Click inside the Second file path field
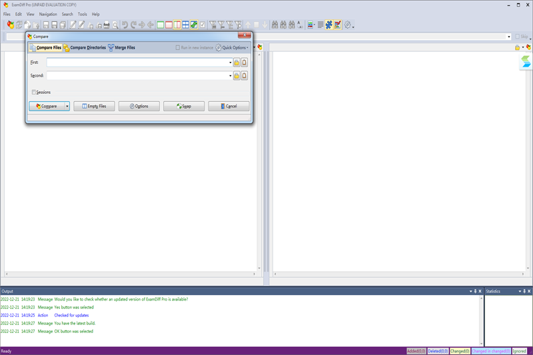The height and width of the screenshot is (355, 533). [137, 76]
